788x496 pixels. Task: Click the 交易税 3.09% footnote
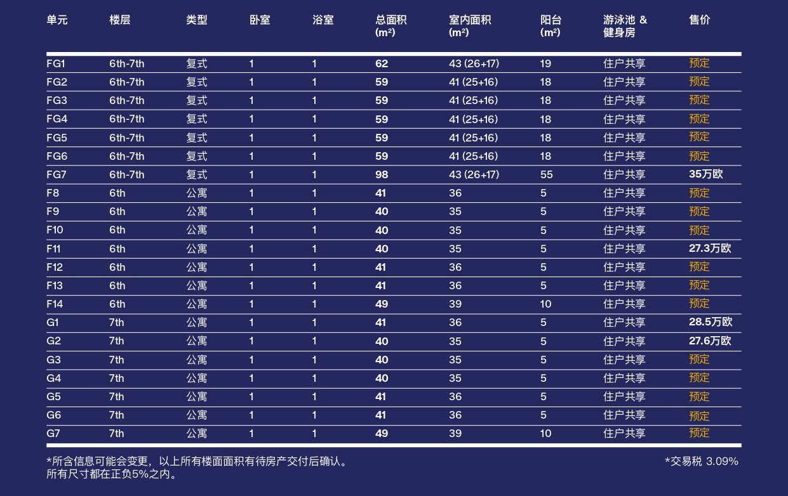[x=701, y=462]
